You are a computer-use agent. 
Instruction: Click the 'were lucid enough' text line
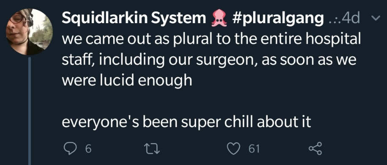click(127, 81)
